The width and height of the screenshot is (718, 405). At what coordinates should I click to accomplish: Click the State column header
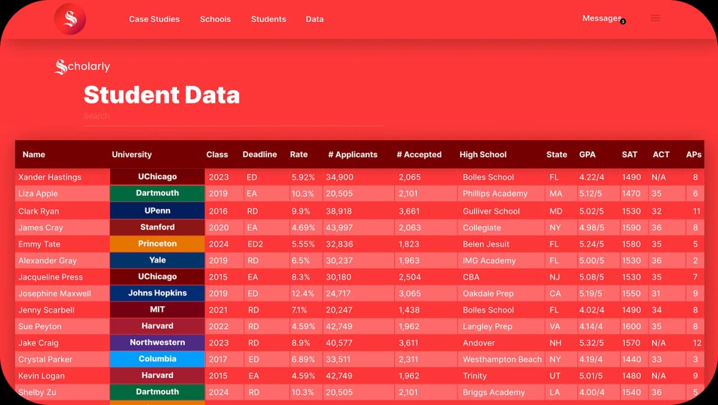tap(556, 154)
